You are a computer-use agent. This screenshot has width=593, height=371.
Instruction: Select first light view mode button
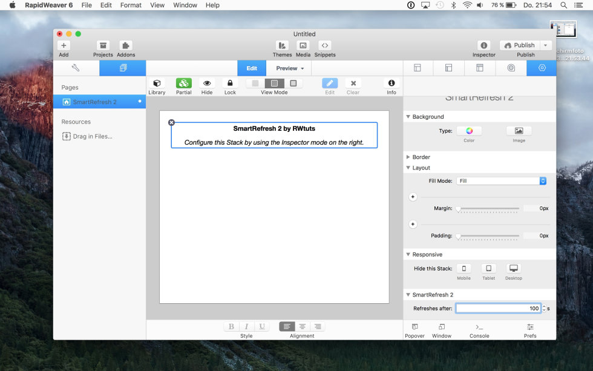tap(255, 83)
